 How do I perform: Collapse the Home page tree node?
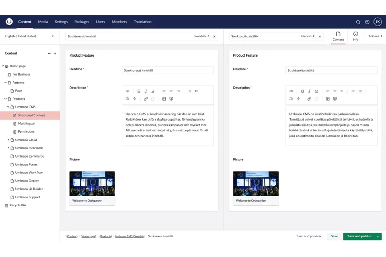(x=3, y=66)
